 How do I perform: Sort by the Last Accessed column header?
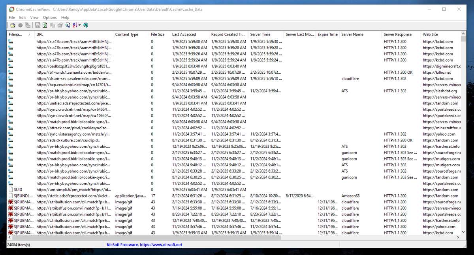pyautogui.click(x=190, y=35)
